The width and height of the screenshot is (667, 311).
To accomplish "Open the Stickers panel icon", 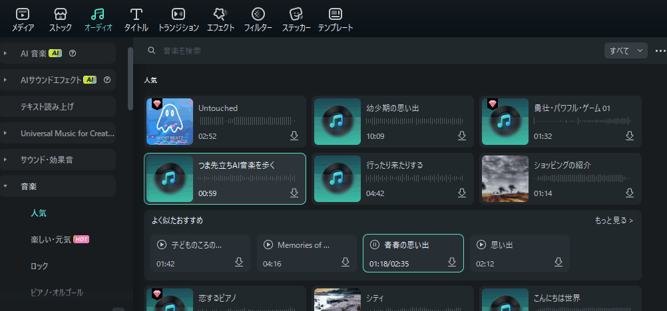I will pos(296,15).
